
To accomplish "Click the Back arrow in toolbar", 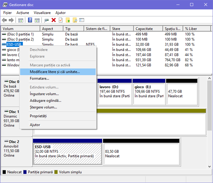I will point(4,20).
